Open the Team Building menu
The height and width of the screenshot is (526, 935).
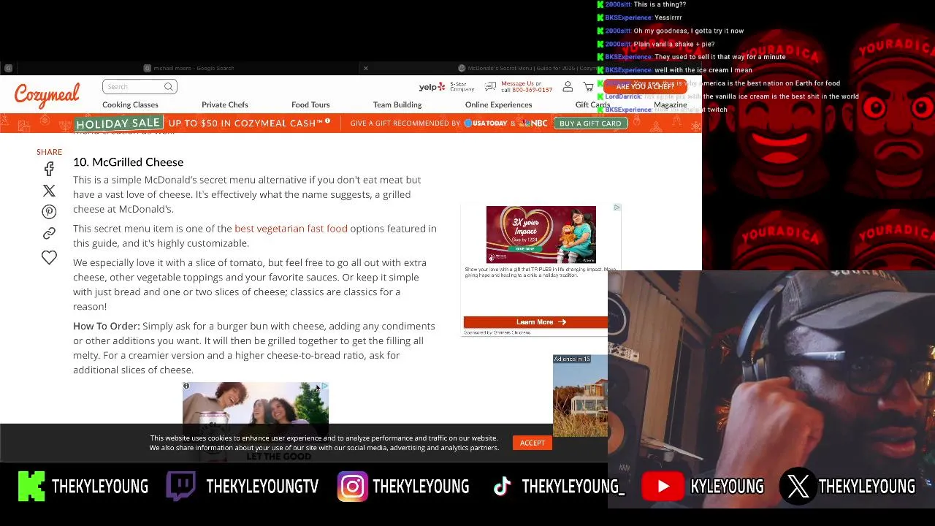point(397,104)
